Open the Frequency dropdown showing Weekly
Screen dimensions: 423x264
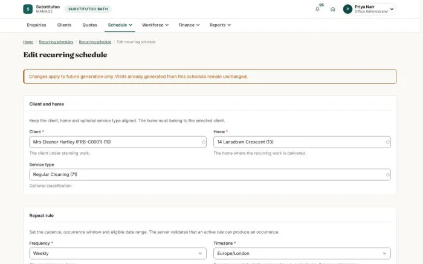[118, 254]
